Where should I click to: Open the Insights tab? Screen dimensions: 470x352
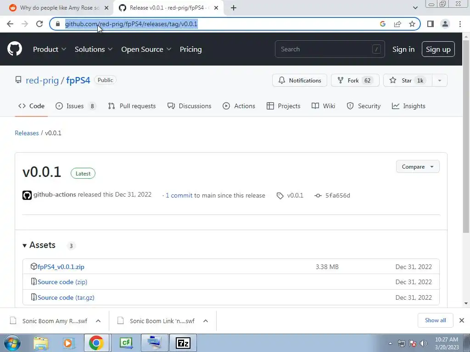click(x=408, y=106)
